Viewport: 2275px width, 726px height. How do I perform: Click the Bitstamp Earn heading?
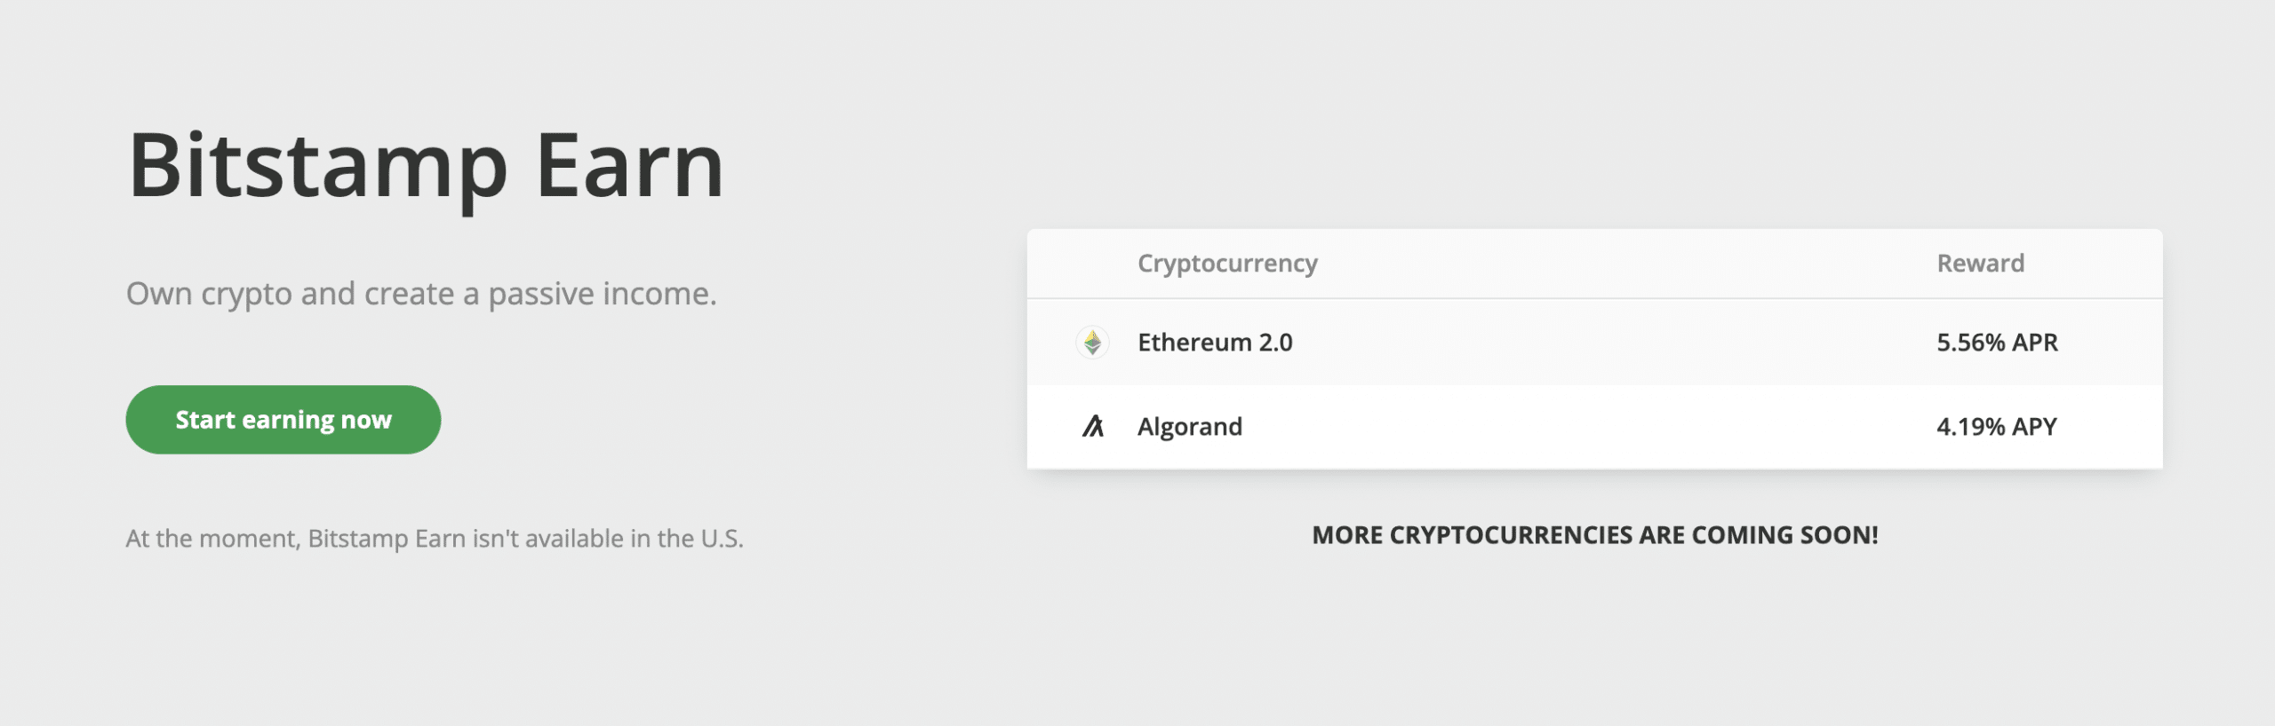pos(426,166)
